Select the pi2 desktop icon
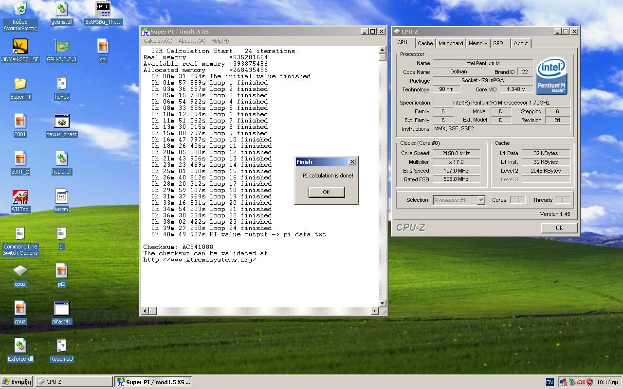Screen dimensions: 623x389 [x=61, y=275]
